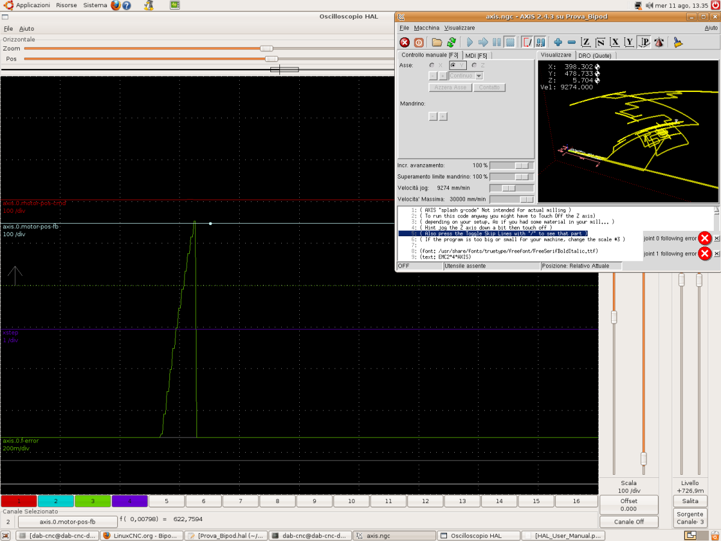Enable oscilloscope channel 5
Viewport: 721px width, 541px height.
166,501
